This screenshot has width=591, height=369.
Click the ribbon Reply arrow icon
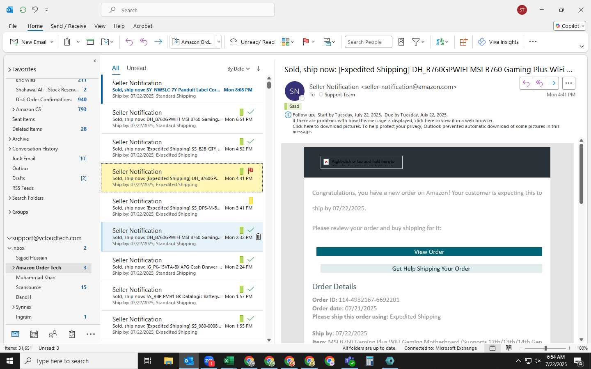click(x=129, y=42)
